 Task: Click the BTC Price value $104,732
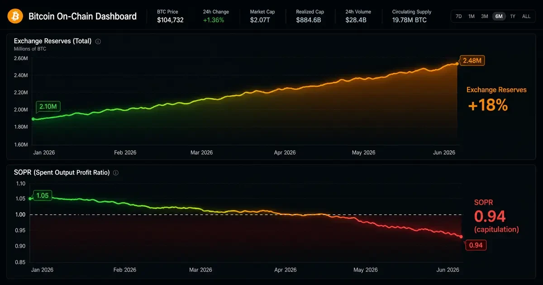[x=170, y=20]
